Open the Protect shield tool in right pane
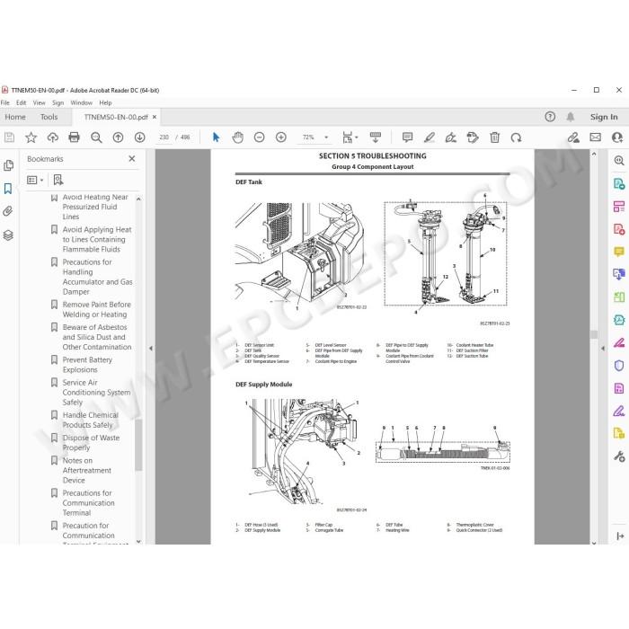 click(619, 366)
